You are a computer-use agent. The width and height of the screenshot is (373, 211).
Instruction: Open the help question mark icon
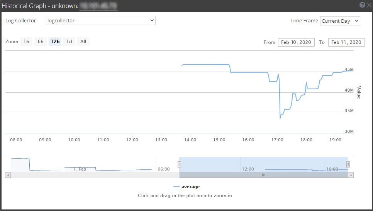(x=362, y=5)
